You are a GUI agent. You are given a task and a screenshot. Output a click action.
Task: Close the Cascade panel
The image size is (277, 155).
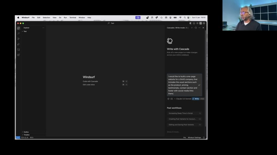coord(203,28)
